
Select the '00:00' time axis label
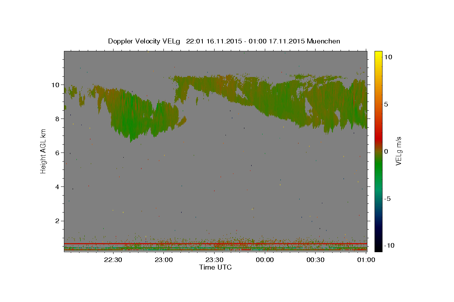[x=265, y=260]
